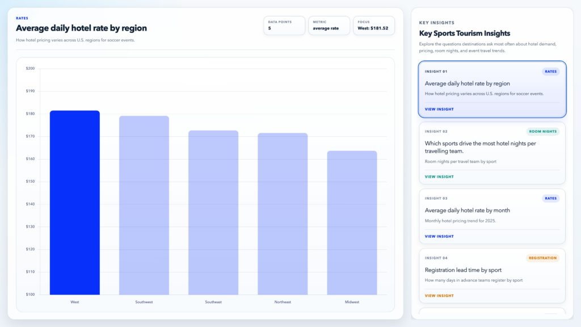Click View Insight under hotel rate by month
The width and height of the screenshot is (581, 327).
click(439, 236)
